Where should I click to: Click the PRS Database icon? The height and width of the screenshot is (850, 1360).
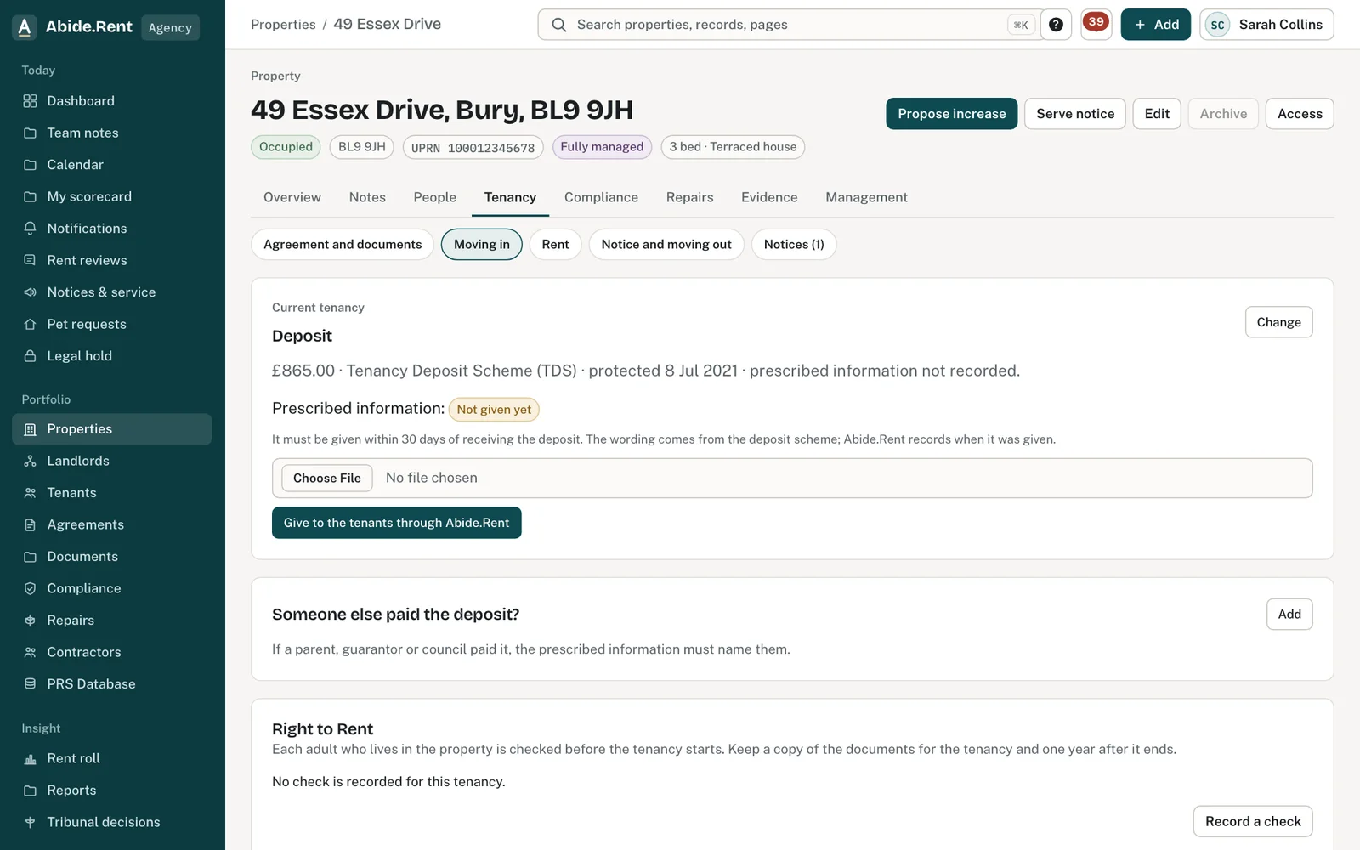click(30, 684)
